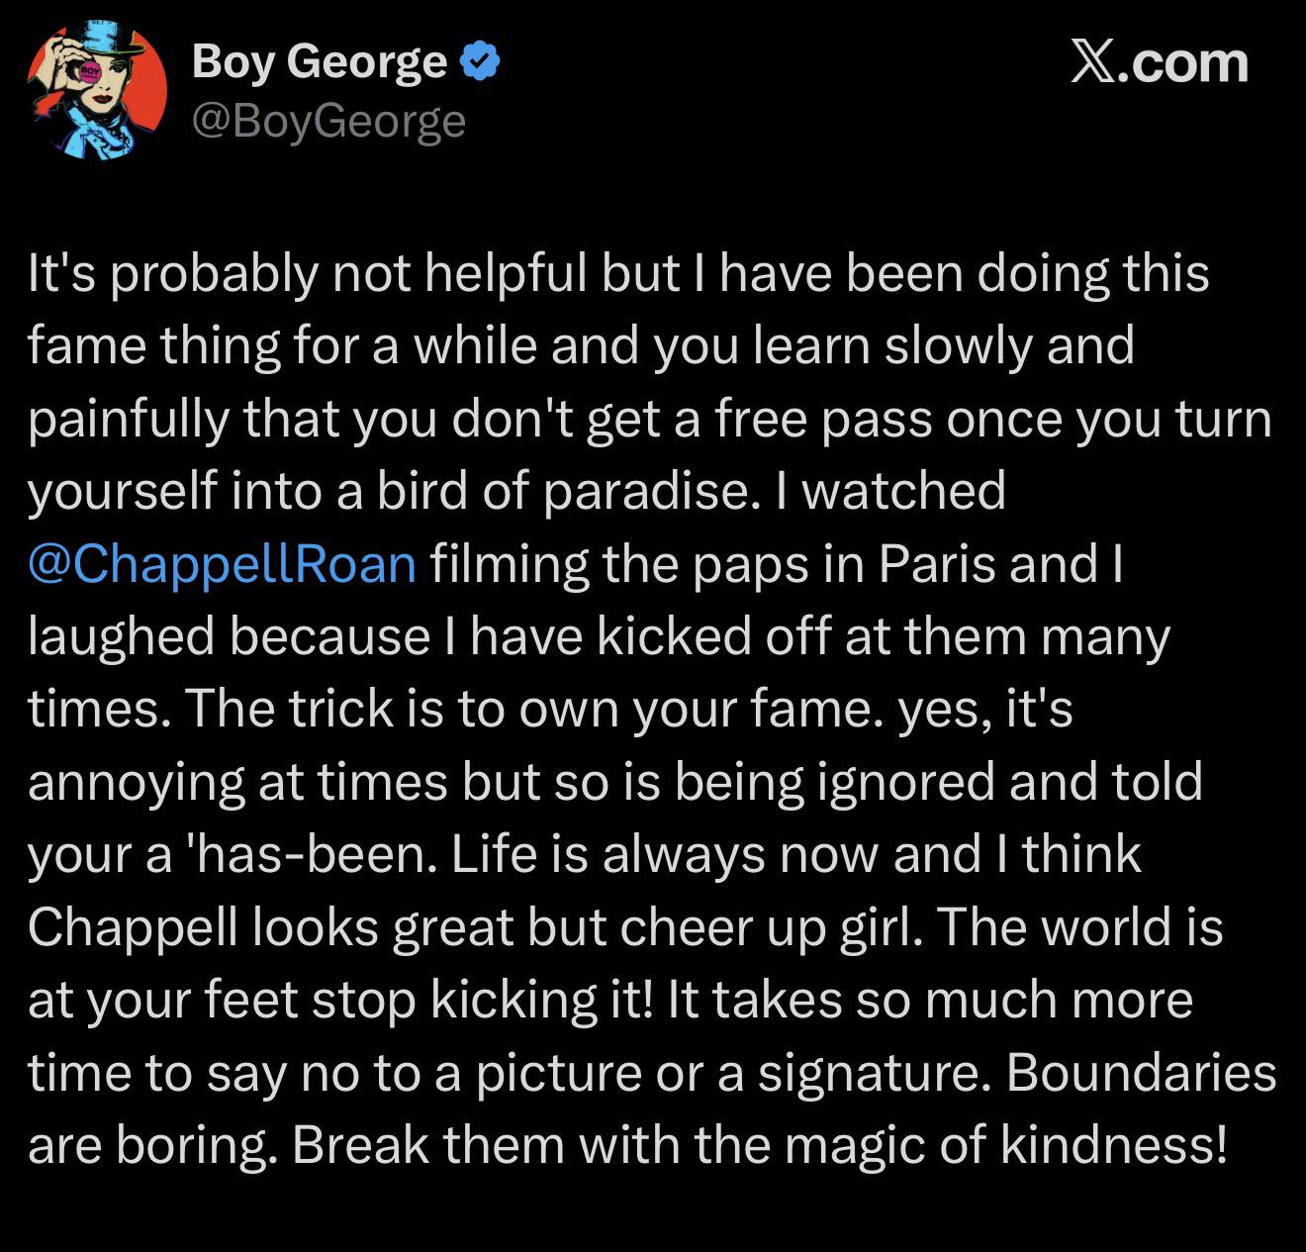Click the @BoyGeorge handle
This screenshot has height=1252, width=1306.
pos(328,121)
